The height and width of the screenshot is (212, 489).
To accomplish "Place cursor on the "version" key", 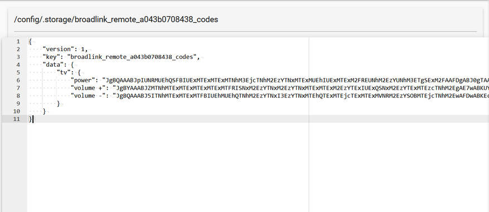I will (x=57, y=49).
